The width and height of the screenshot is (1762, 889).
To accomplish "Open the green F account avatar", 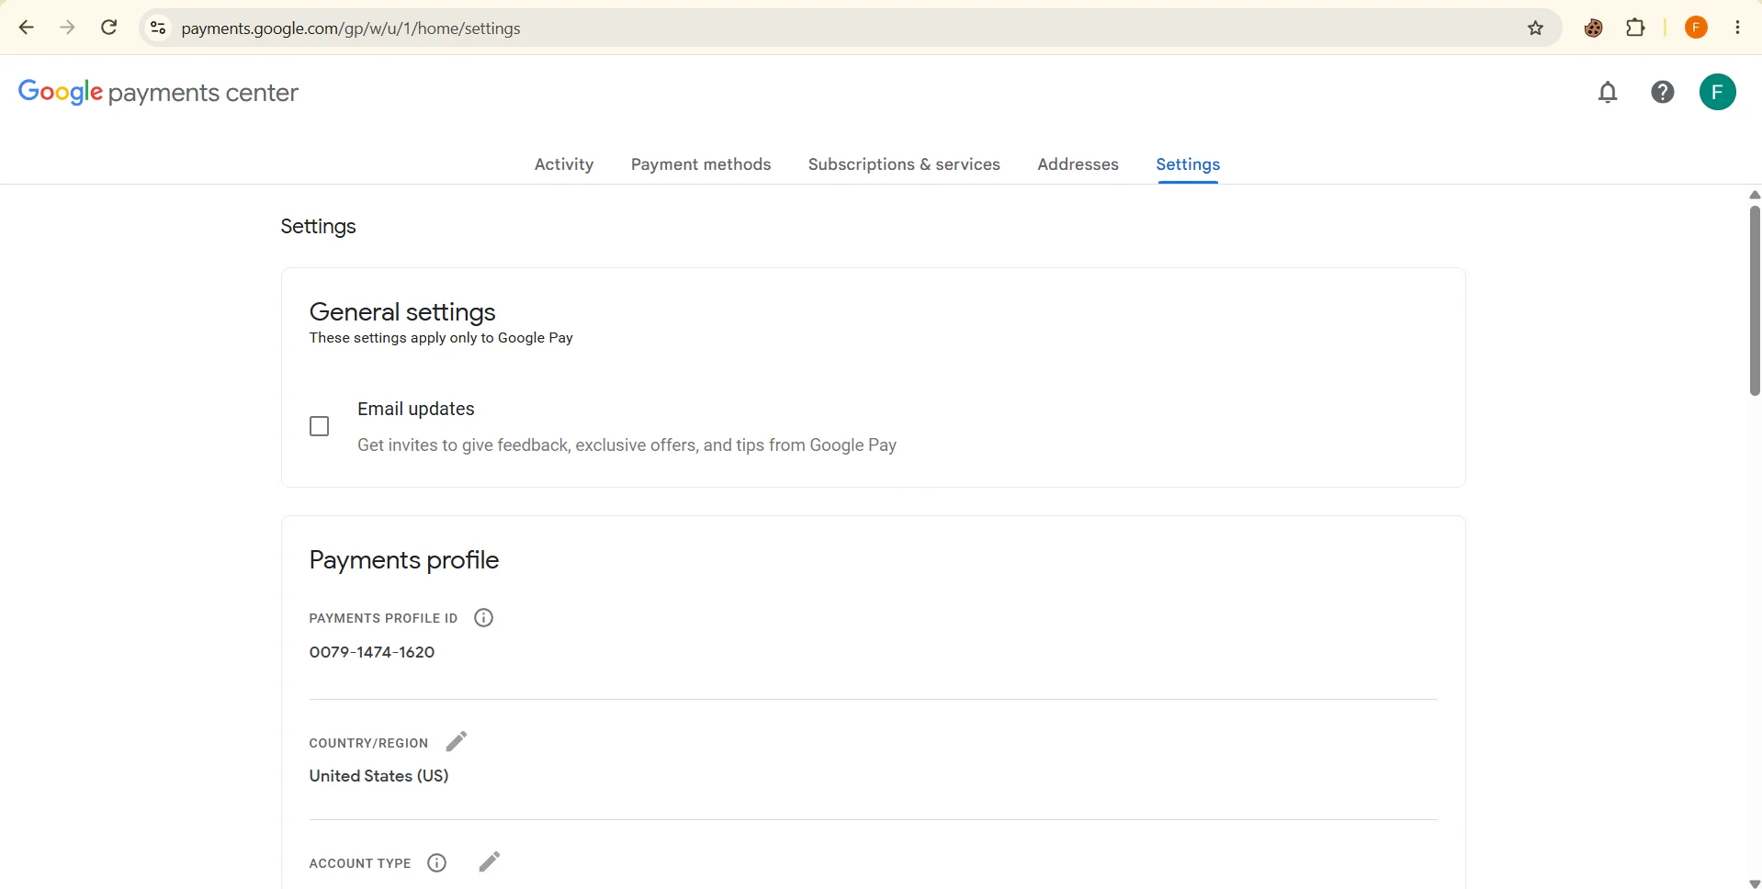I will 1717,92.
